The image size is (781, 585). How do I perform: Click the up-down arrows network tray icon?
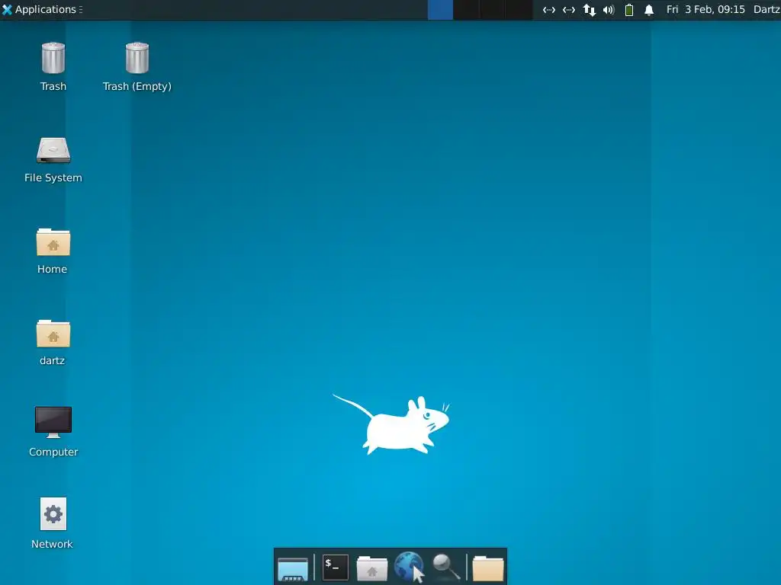coord(590,10)
